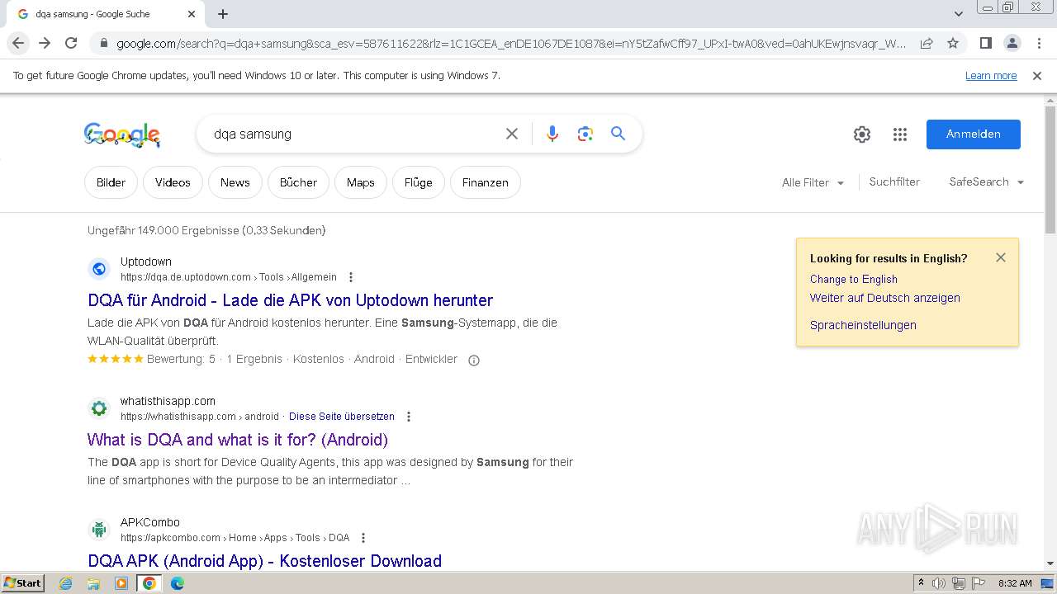Filter results by Videos
This screenshot has width=1057, height=594.
coord(173,182)
